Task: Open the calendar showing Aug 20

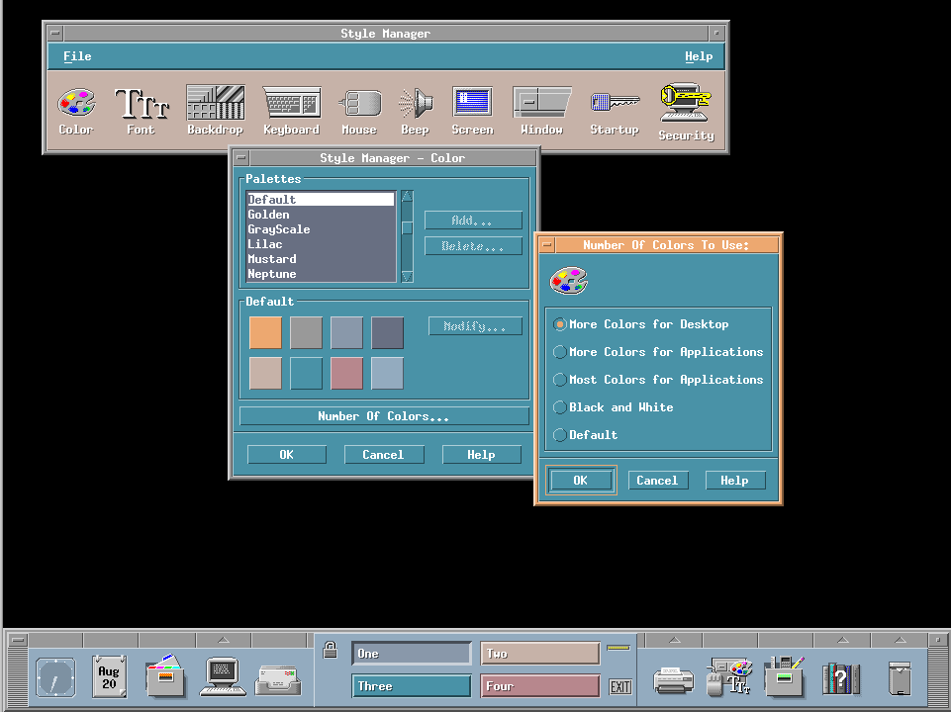Action: tap(109, 676)
